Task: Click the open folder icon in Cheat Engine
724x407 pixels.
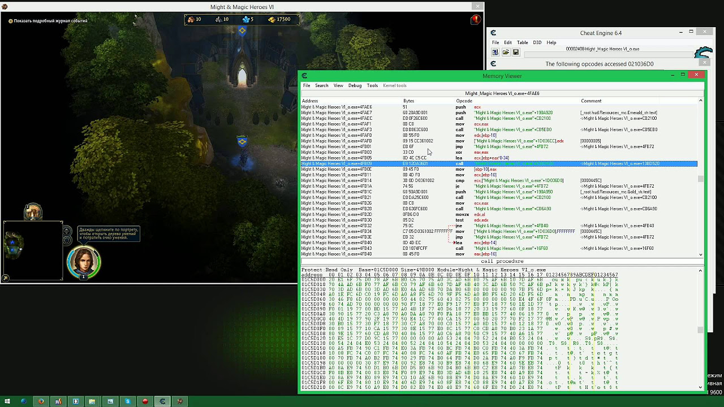Action: [506, 52]
